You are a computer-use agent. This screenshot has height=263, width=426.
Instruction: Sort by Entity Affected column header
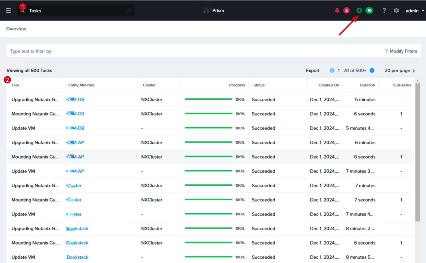(81, 85)
